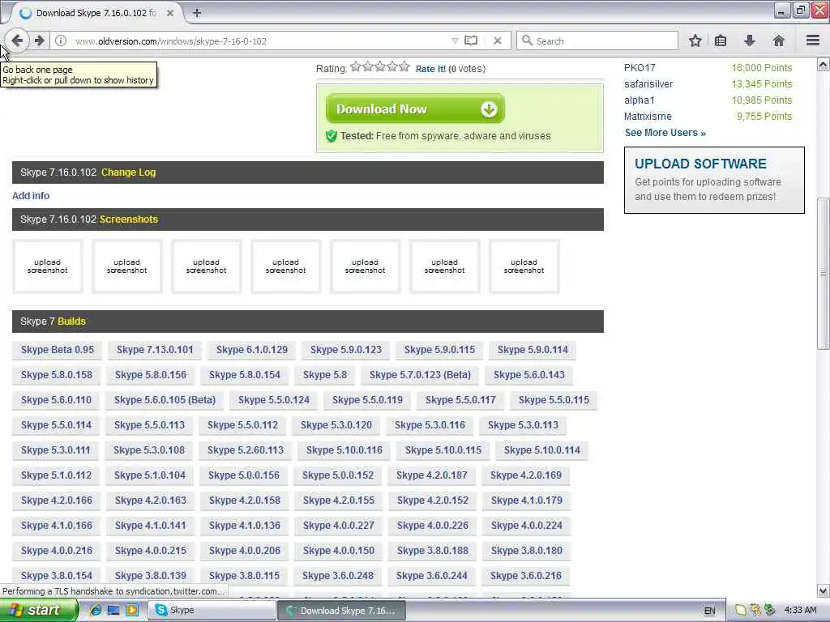The width and height of the screenshot is (830, 622).
Task: Open the See More Users link
Action: [665, 133]
